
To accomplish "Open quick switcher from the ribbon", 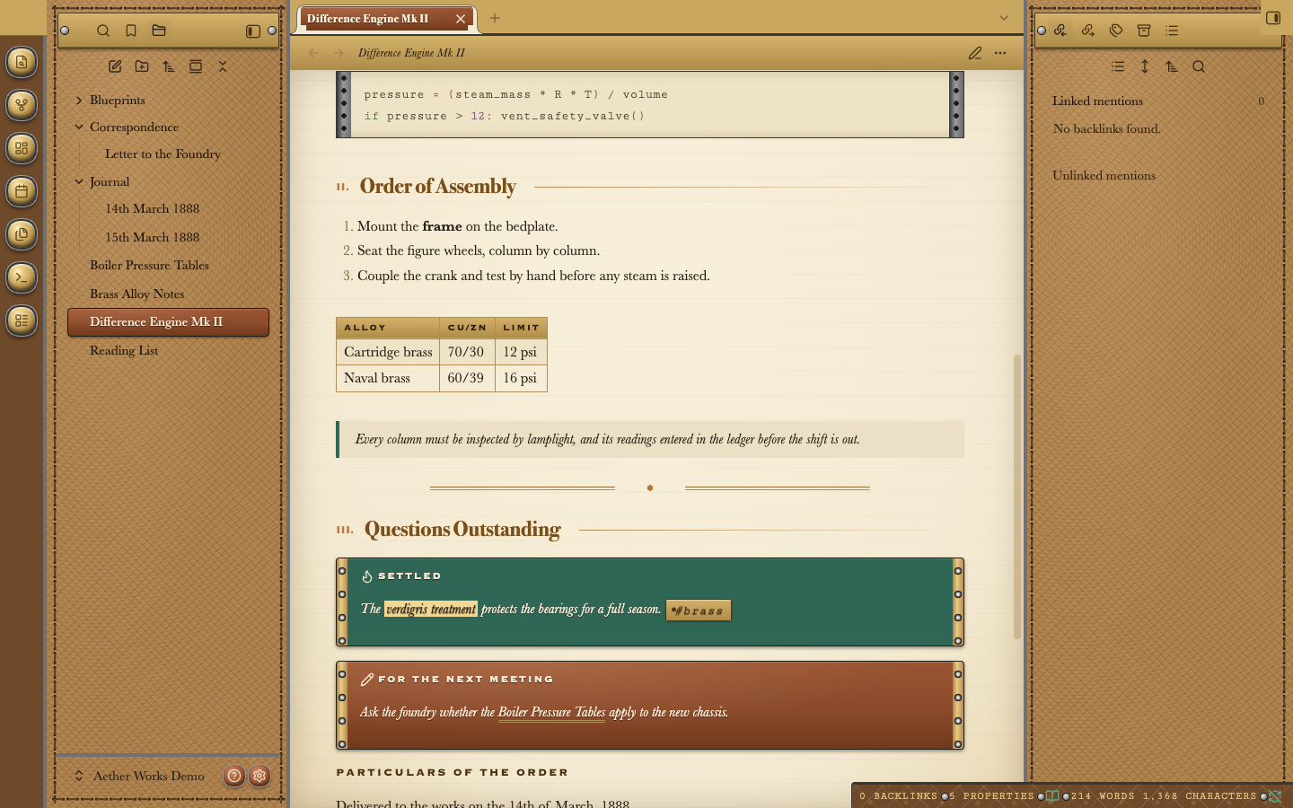I will coord(22,62).
